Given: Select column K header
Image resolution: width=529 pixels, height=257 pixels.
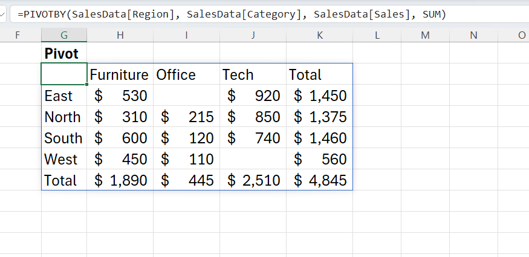Looking at the screenshot, I should [319, 35].
